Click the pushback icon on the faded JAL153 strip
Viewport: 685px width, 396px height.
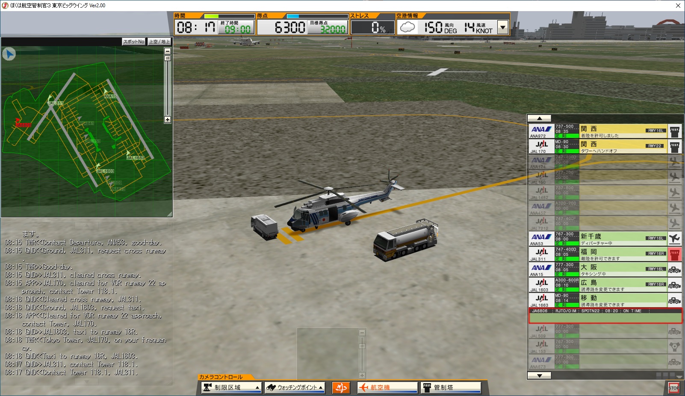coord(675,346)
